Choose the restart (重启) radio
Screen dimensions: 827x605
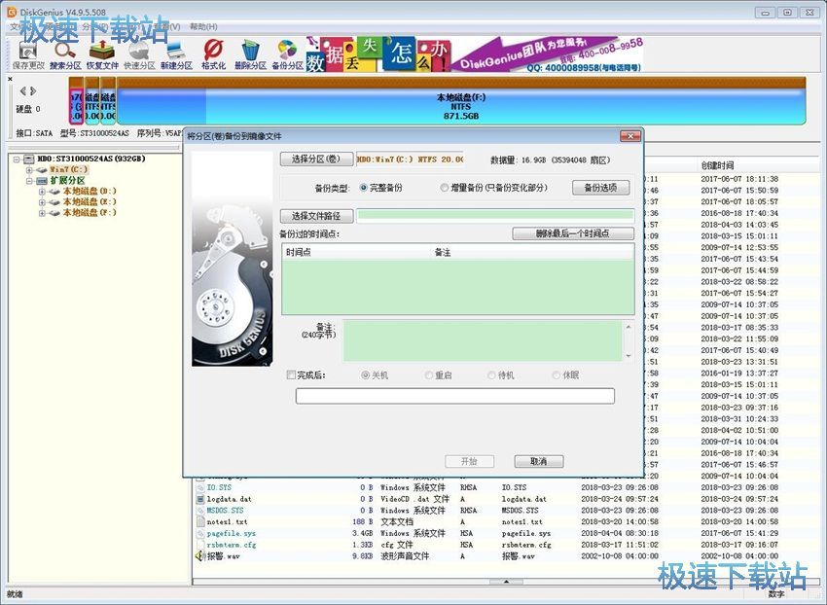(429, 375)
